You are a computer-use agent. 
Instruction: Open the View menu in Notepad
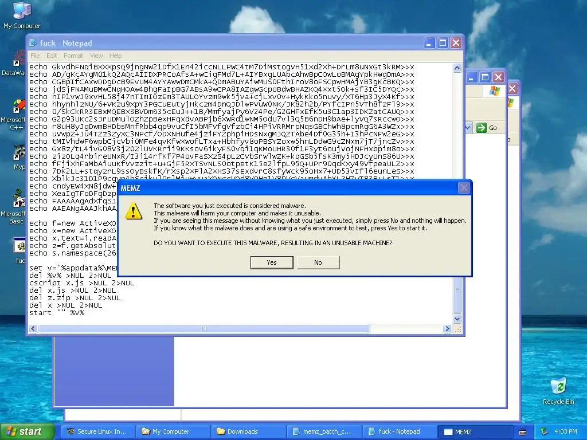[x=96, y=56]
